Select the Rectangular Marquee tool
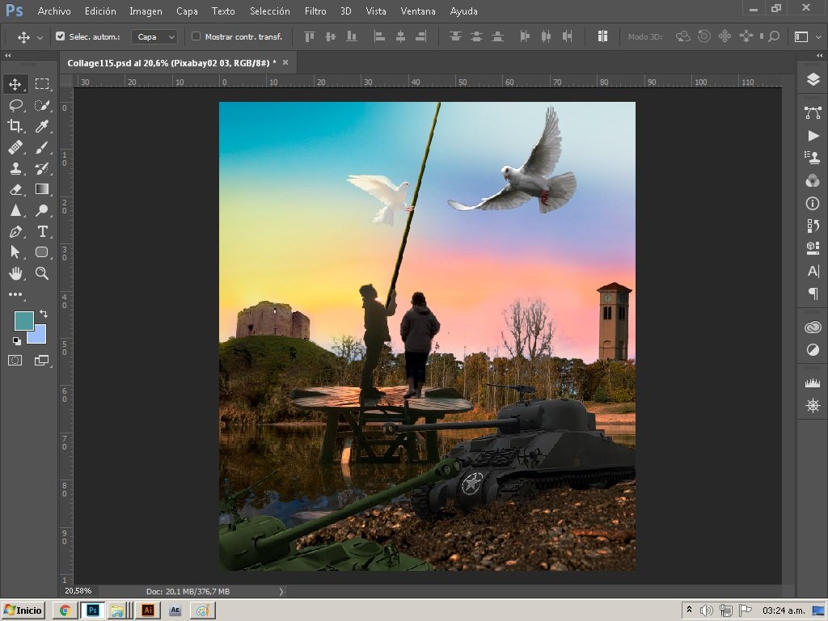The height and width of the screenshot is (621, 828). tap(42, 84)
